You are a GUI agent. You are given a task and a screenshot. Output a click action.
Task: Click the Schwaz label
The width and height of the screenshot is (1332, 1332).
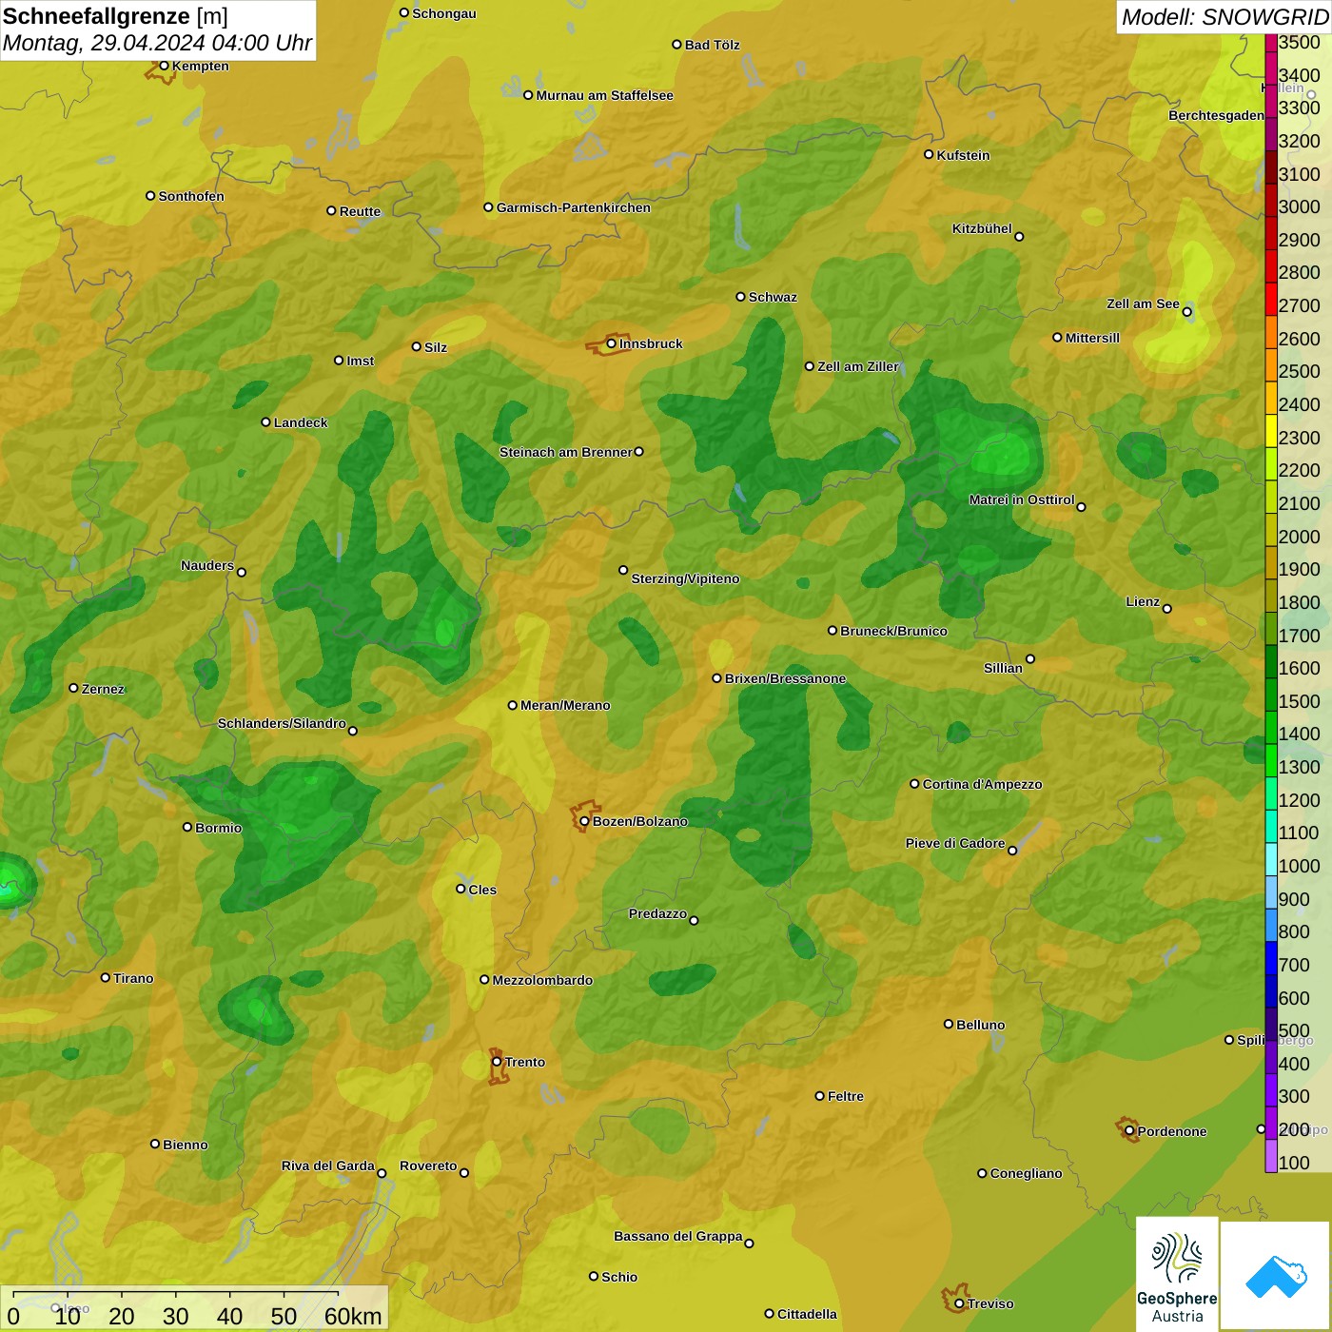point(773,297)
